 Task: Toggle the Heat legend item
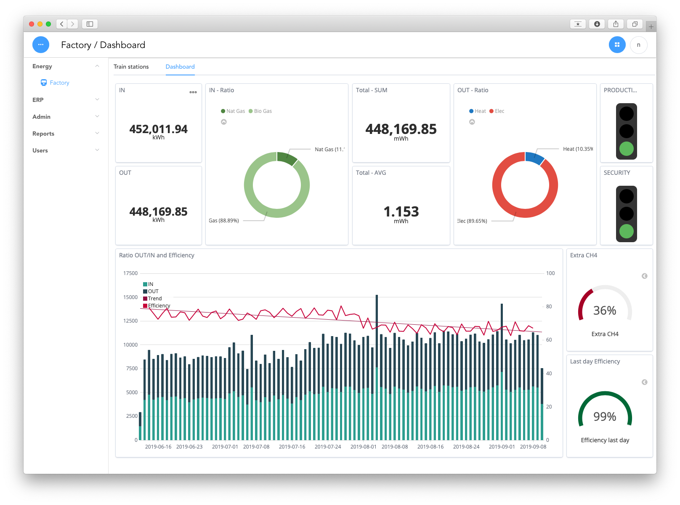click(478, 111)
